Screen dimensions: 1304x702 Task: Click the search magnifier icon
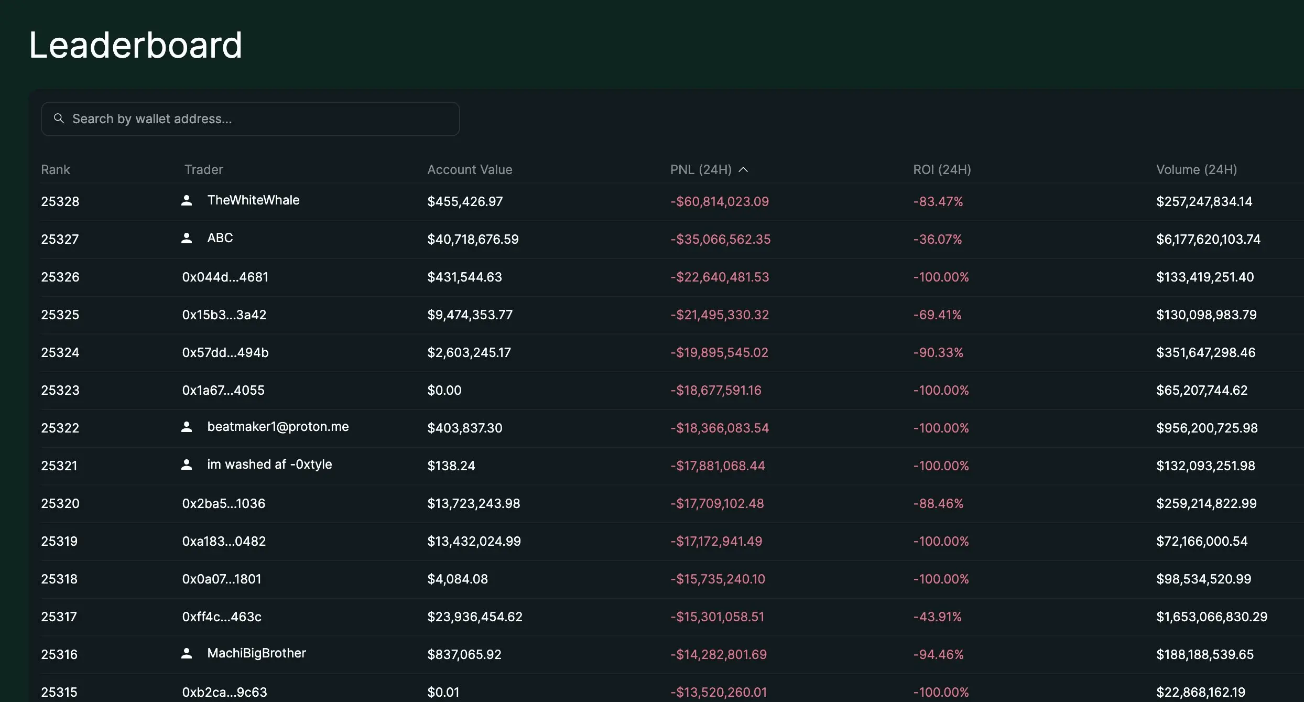tap(59, 118)
